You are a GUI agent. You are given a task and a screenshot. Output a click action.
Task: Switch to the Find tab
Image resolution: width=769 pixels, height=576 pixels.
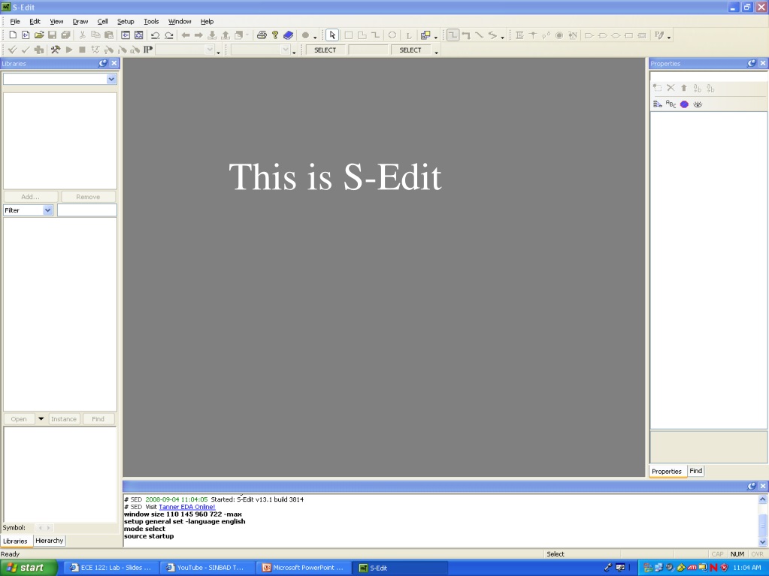point(695,471)
